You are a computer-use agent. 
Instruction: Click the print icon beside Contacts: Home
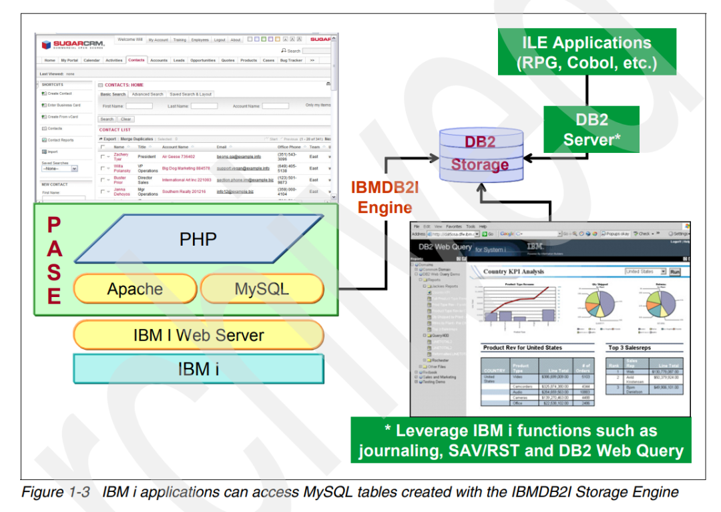pos(328,84)
